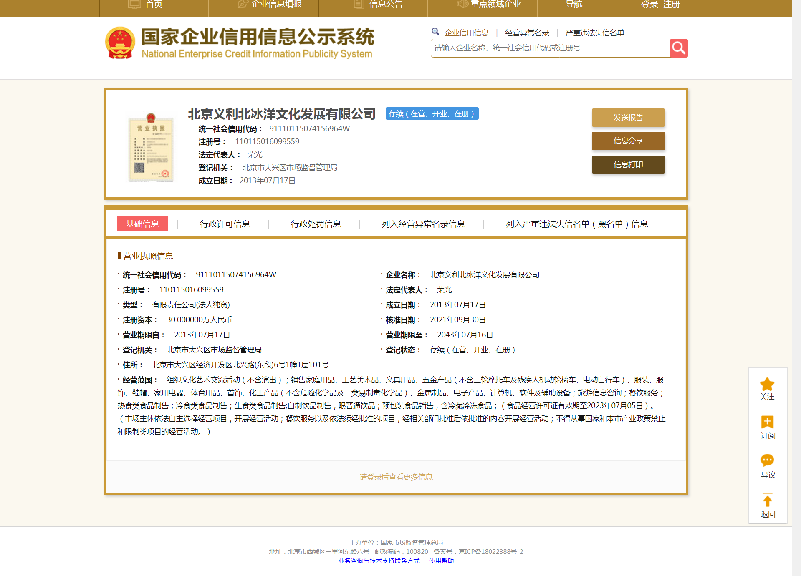Screen dimensions: 801x576
Task: Switch to the 列入严重违法失信名单（黑名单）信息 tab
Action: click(x=577, y=224)
